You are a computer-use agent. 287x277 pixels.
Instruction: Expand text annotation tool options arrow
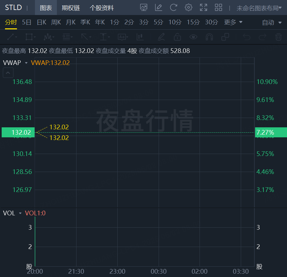point(127,37)
